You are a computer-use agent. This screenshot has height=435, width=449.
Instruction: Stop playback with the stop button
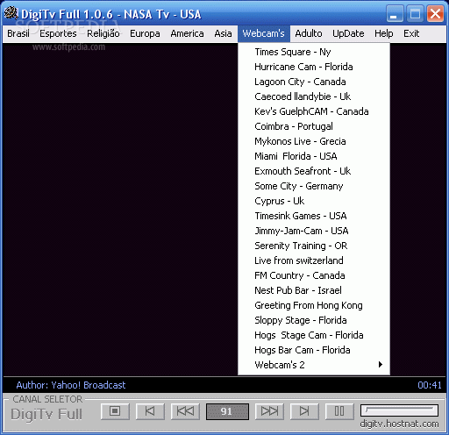click(x=115, y=411)
